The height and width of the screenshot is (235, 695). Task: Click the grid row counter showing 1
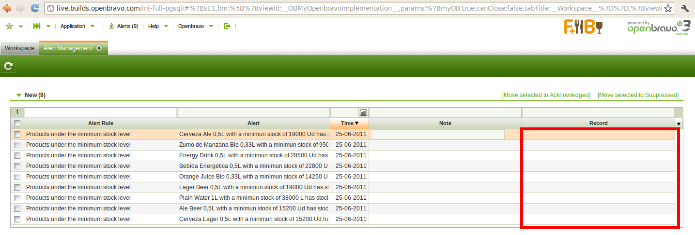tap(17, 112)
